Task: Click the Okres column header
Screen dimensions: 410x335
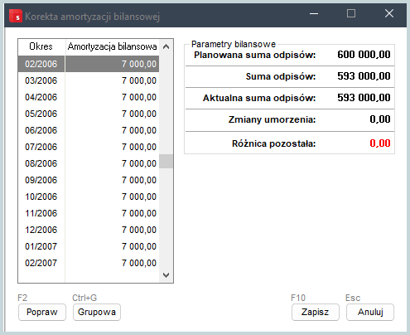Action: 41,46
